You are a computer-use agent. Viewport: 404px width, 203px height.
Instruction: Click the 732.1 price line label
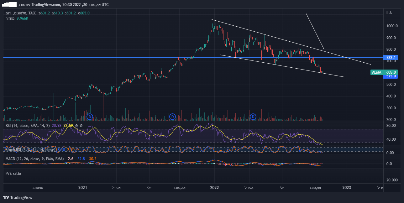(x=390, y=58)
